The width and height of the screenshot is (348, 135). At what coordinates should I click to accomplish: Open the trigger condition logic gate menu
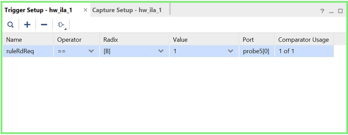click(61, 25)
